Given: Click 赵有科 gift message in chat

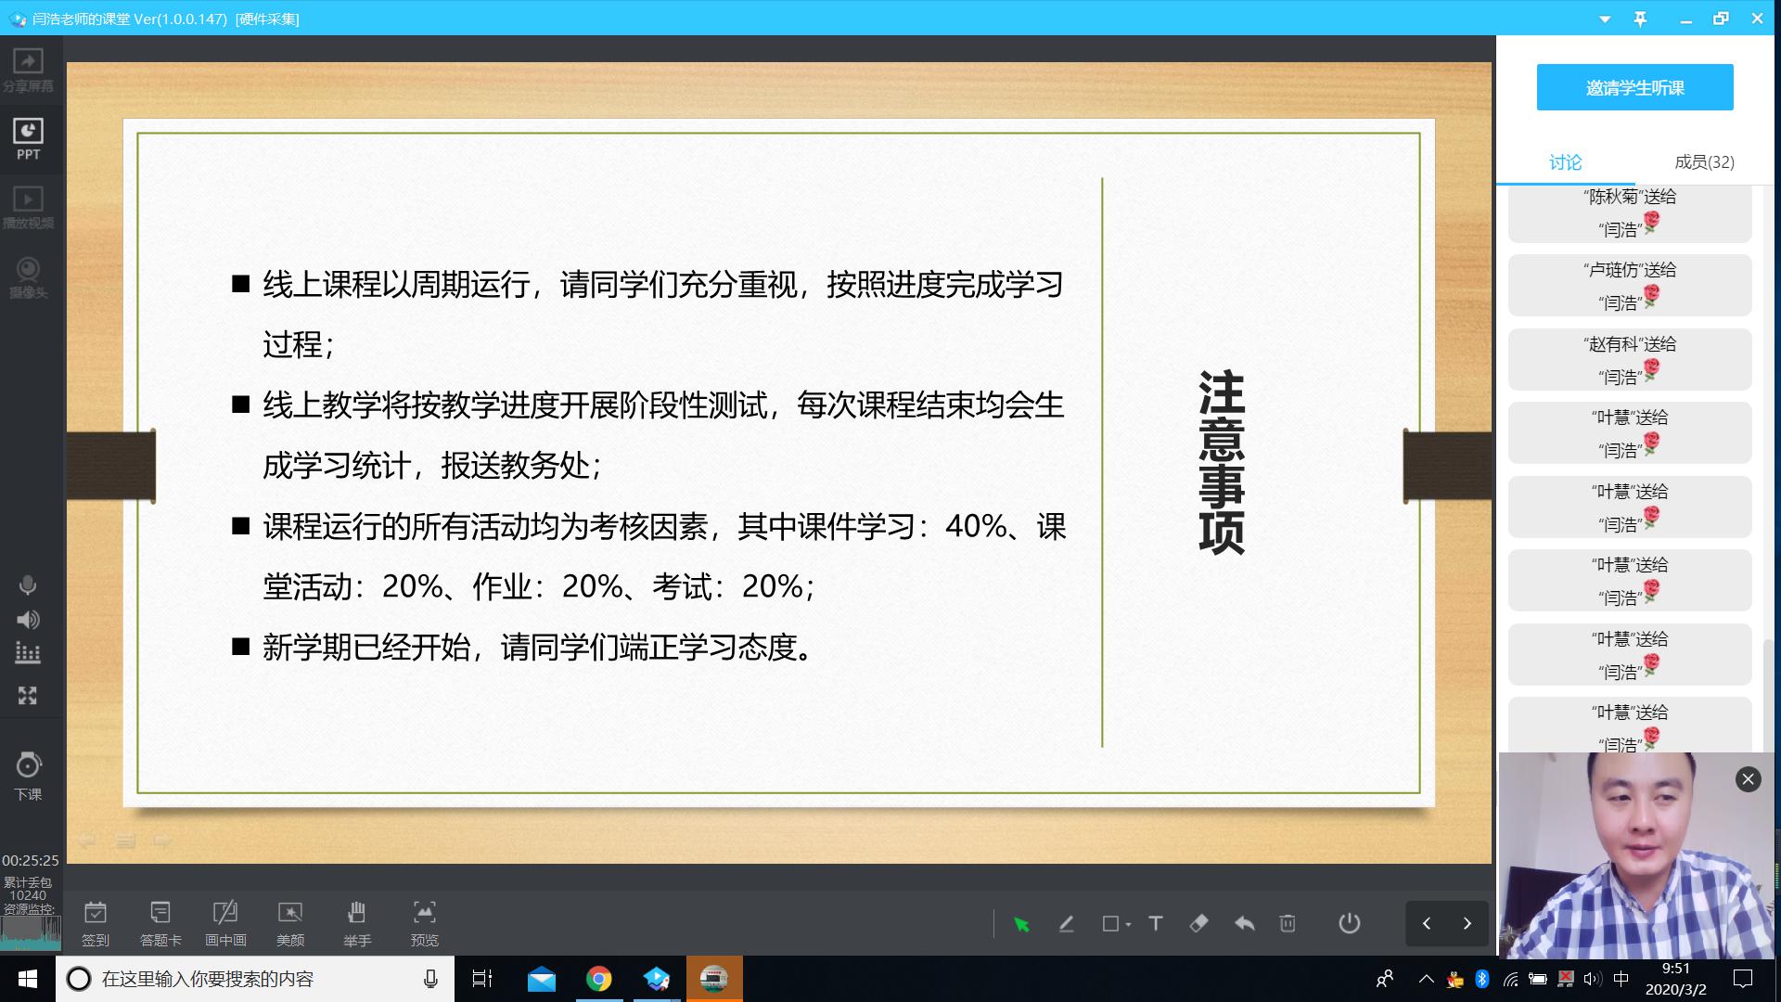Looking at the screenshot, I should point(1630,360).
